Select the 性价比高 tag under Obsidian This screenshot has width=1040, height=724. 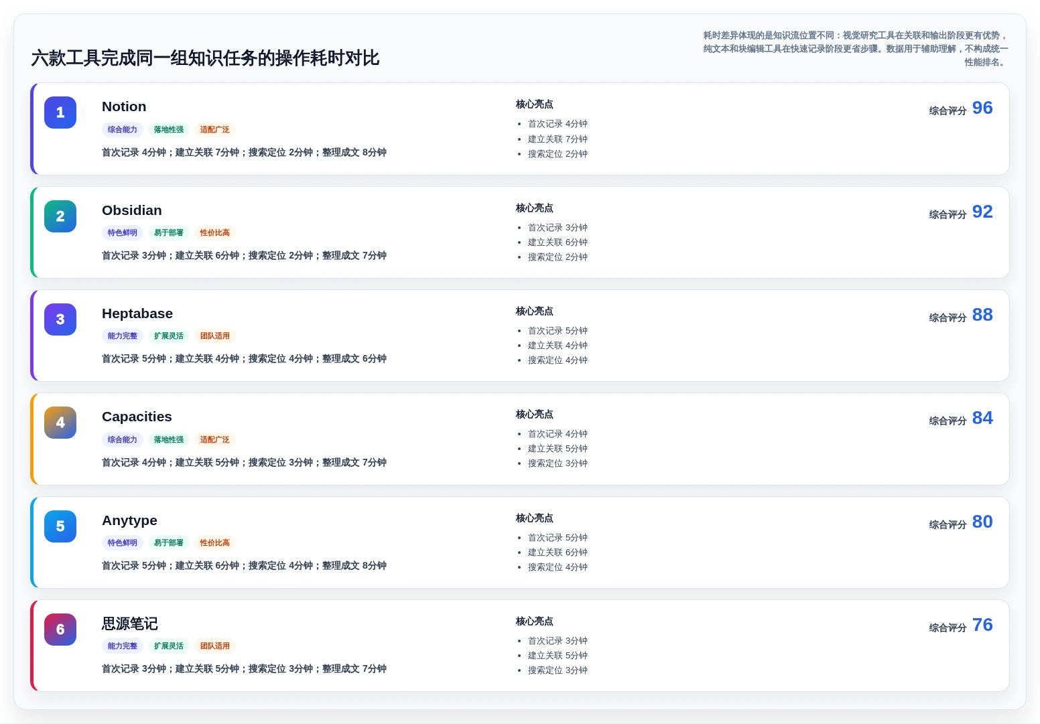point(215,233)
